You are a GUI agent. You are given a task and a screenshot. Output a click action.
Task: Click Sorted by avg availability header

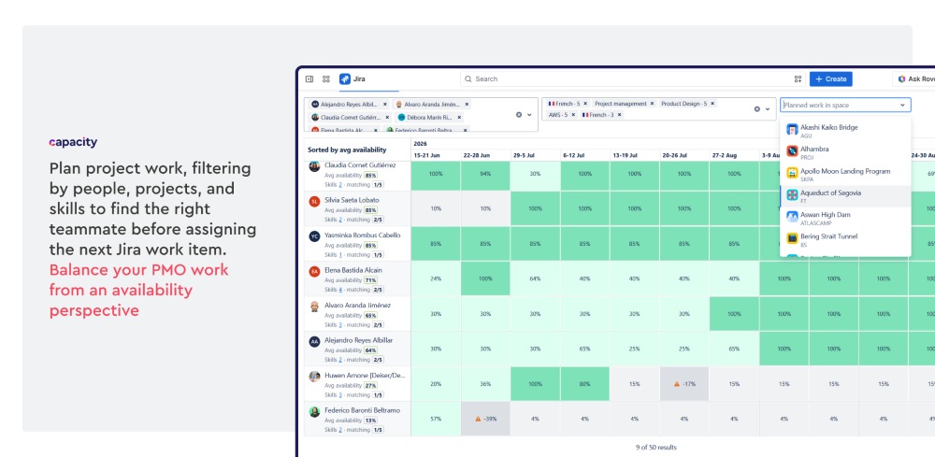[347, 150]
